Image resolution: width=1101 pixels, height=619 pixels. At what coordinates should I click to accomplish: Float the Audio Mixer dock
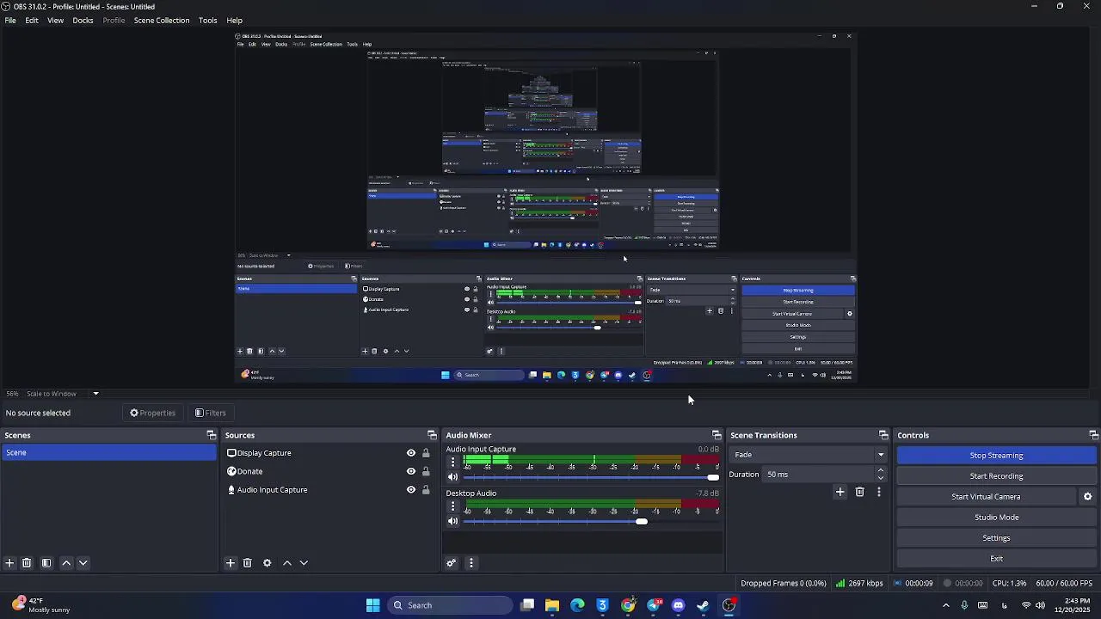pos(717,435)
